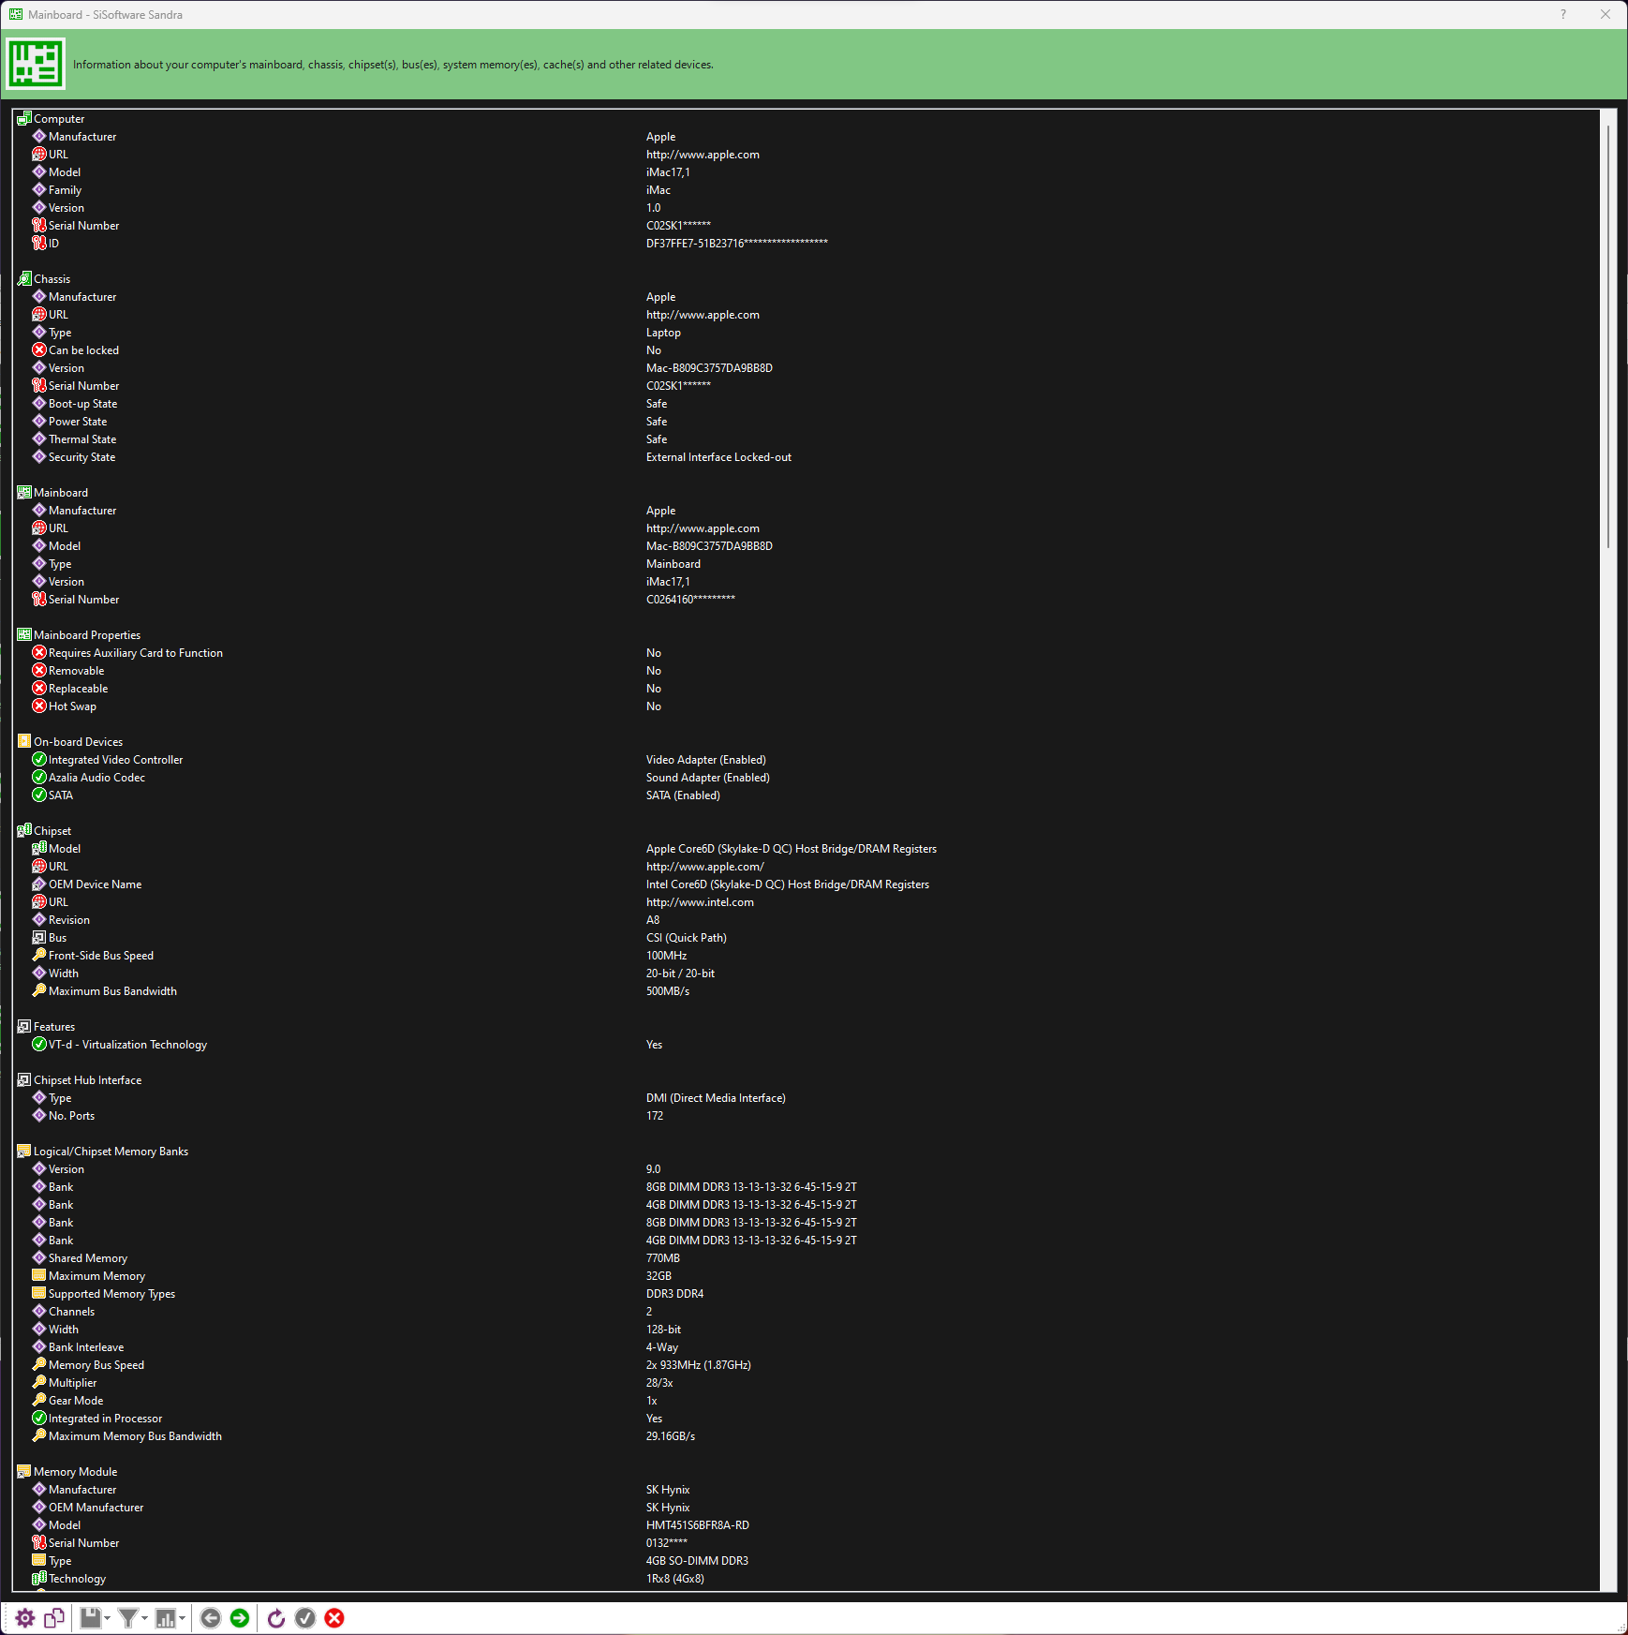Open the filter button dropdown arrow
The height and width of the screenshot is (1635, 1628).
144,1618
